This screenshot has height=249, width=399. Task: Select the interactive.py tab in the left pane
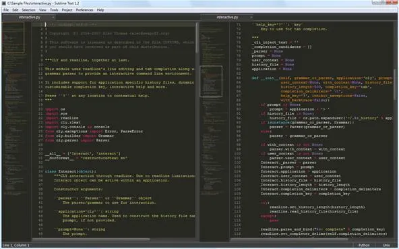coord(30,18)
